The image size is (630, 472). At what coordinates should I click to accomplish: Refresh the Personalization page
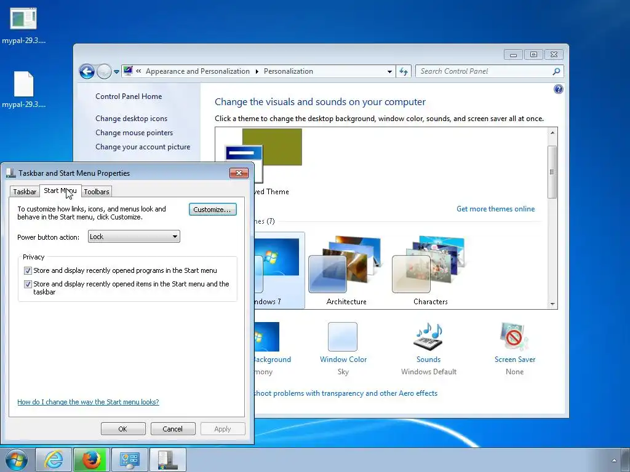[x=404, y=71]
